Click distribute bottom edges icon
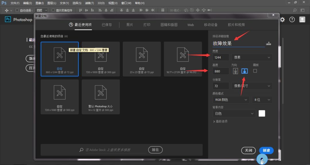 pos(133,10)
